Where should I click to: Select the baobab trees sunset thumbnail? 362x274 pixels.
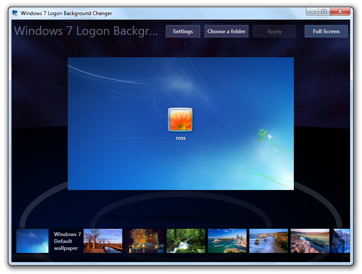[x=103, y=241]
